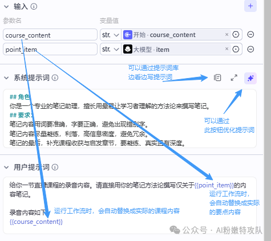Expand the system prompt editor fullscreen
The image size is (271, 241).
pos(234,77)
